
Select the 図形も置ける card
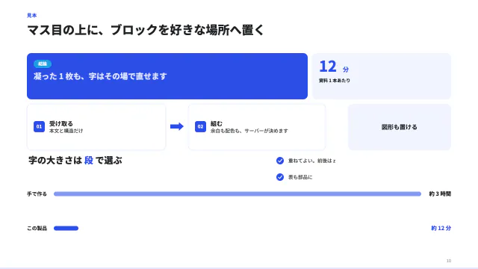point(400,127)
